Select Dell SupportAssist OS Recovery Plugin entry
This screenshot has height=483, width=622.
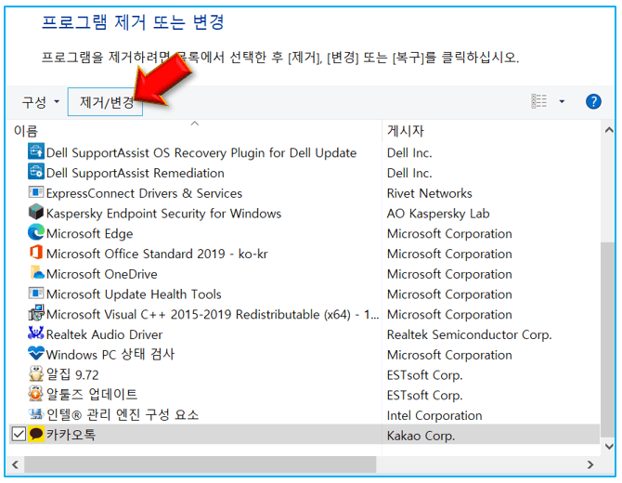pyautogui.click(x=201, y=153)
